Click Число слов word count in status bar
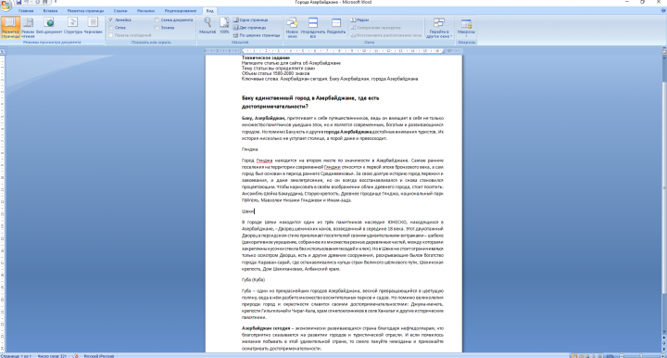The image size is (667, 358). (x=52, y=356)
